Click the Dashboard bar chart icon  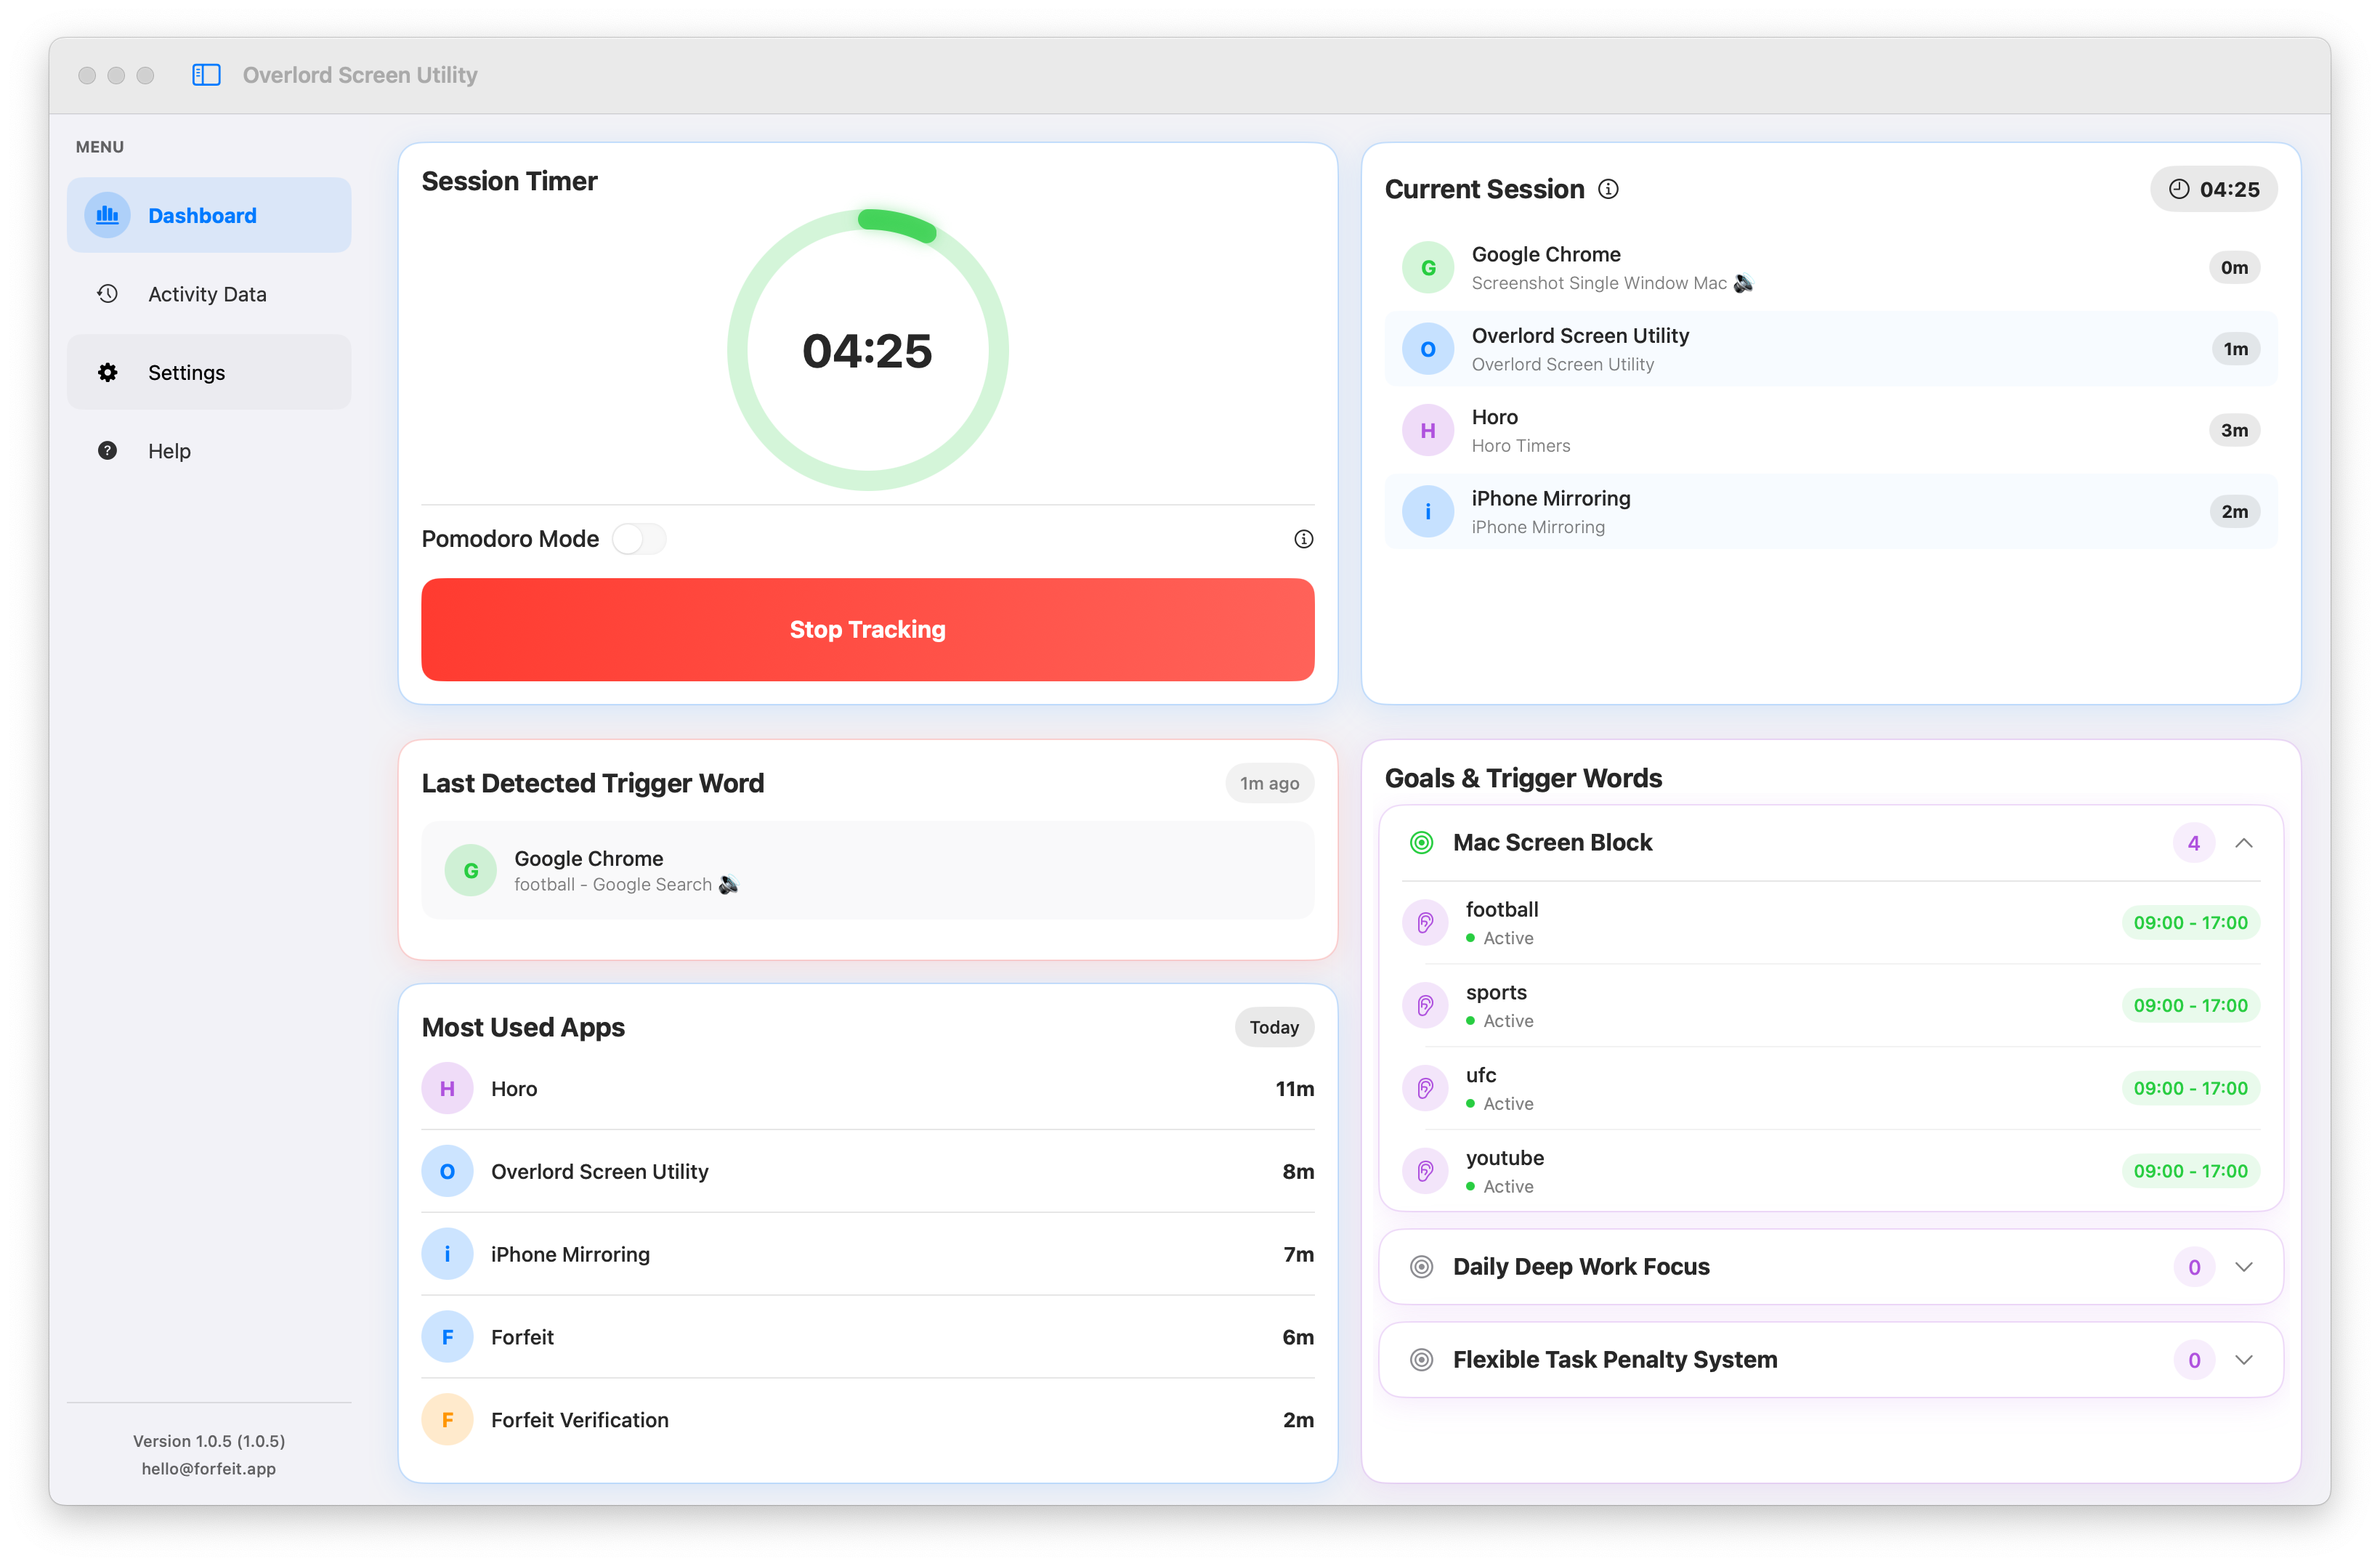click(107, 215)
